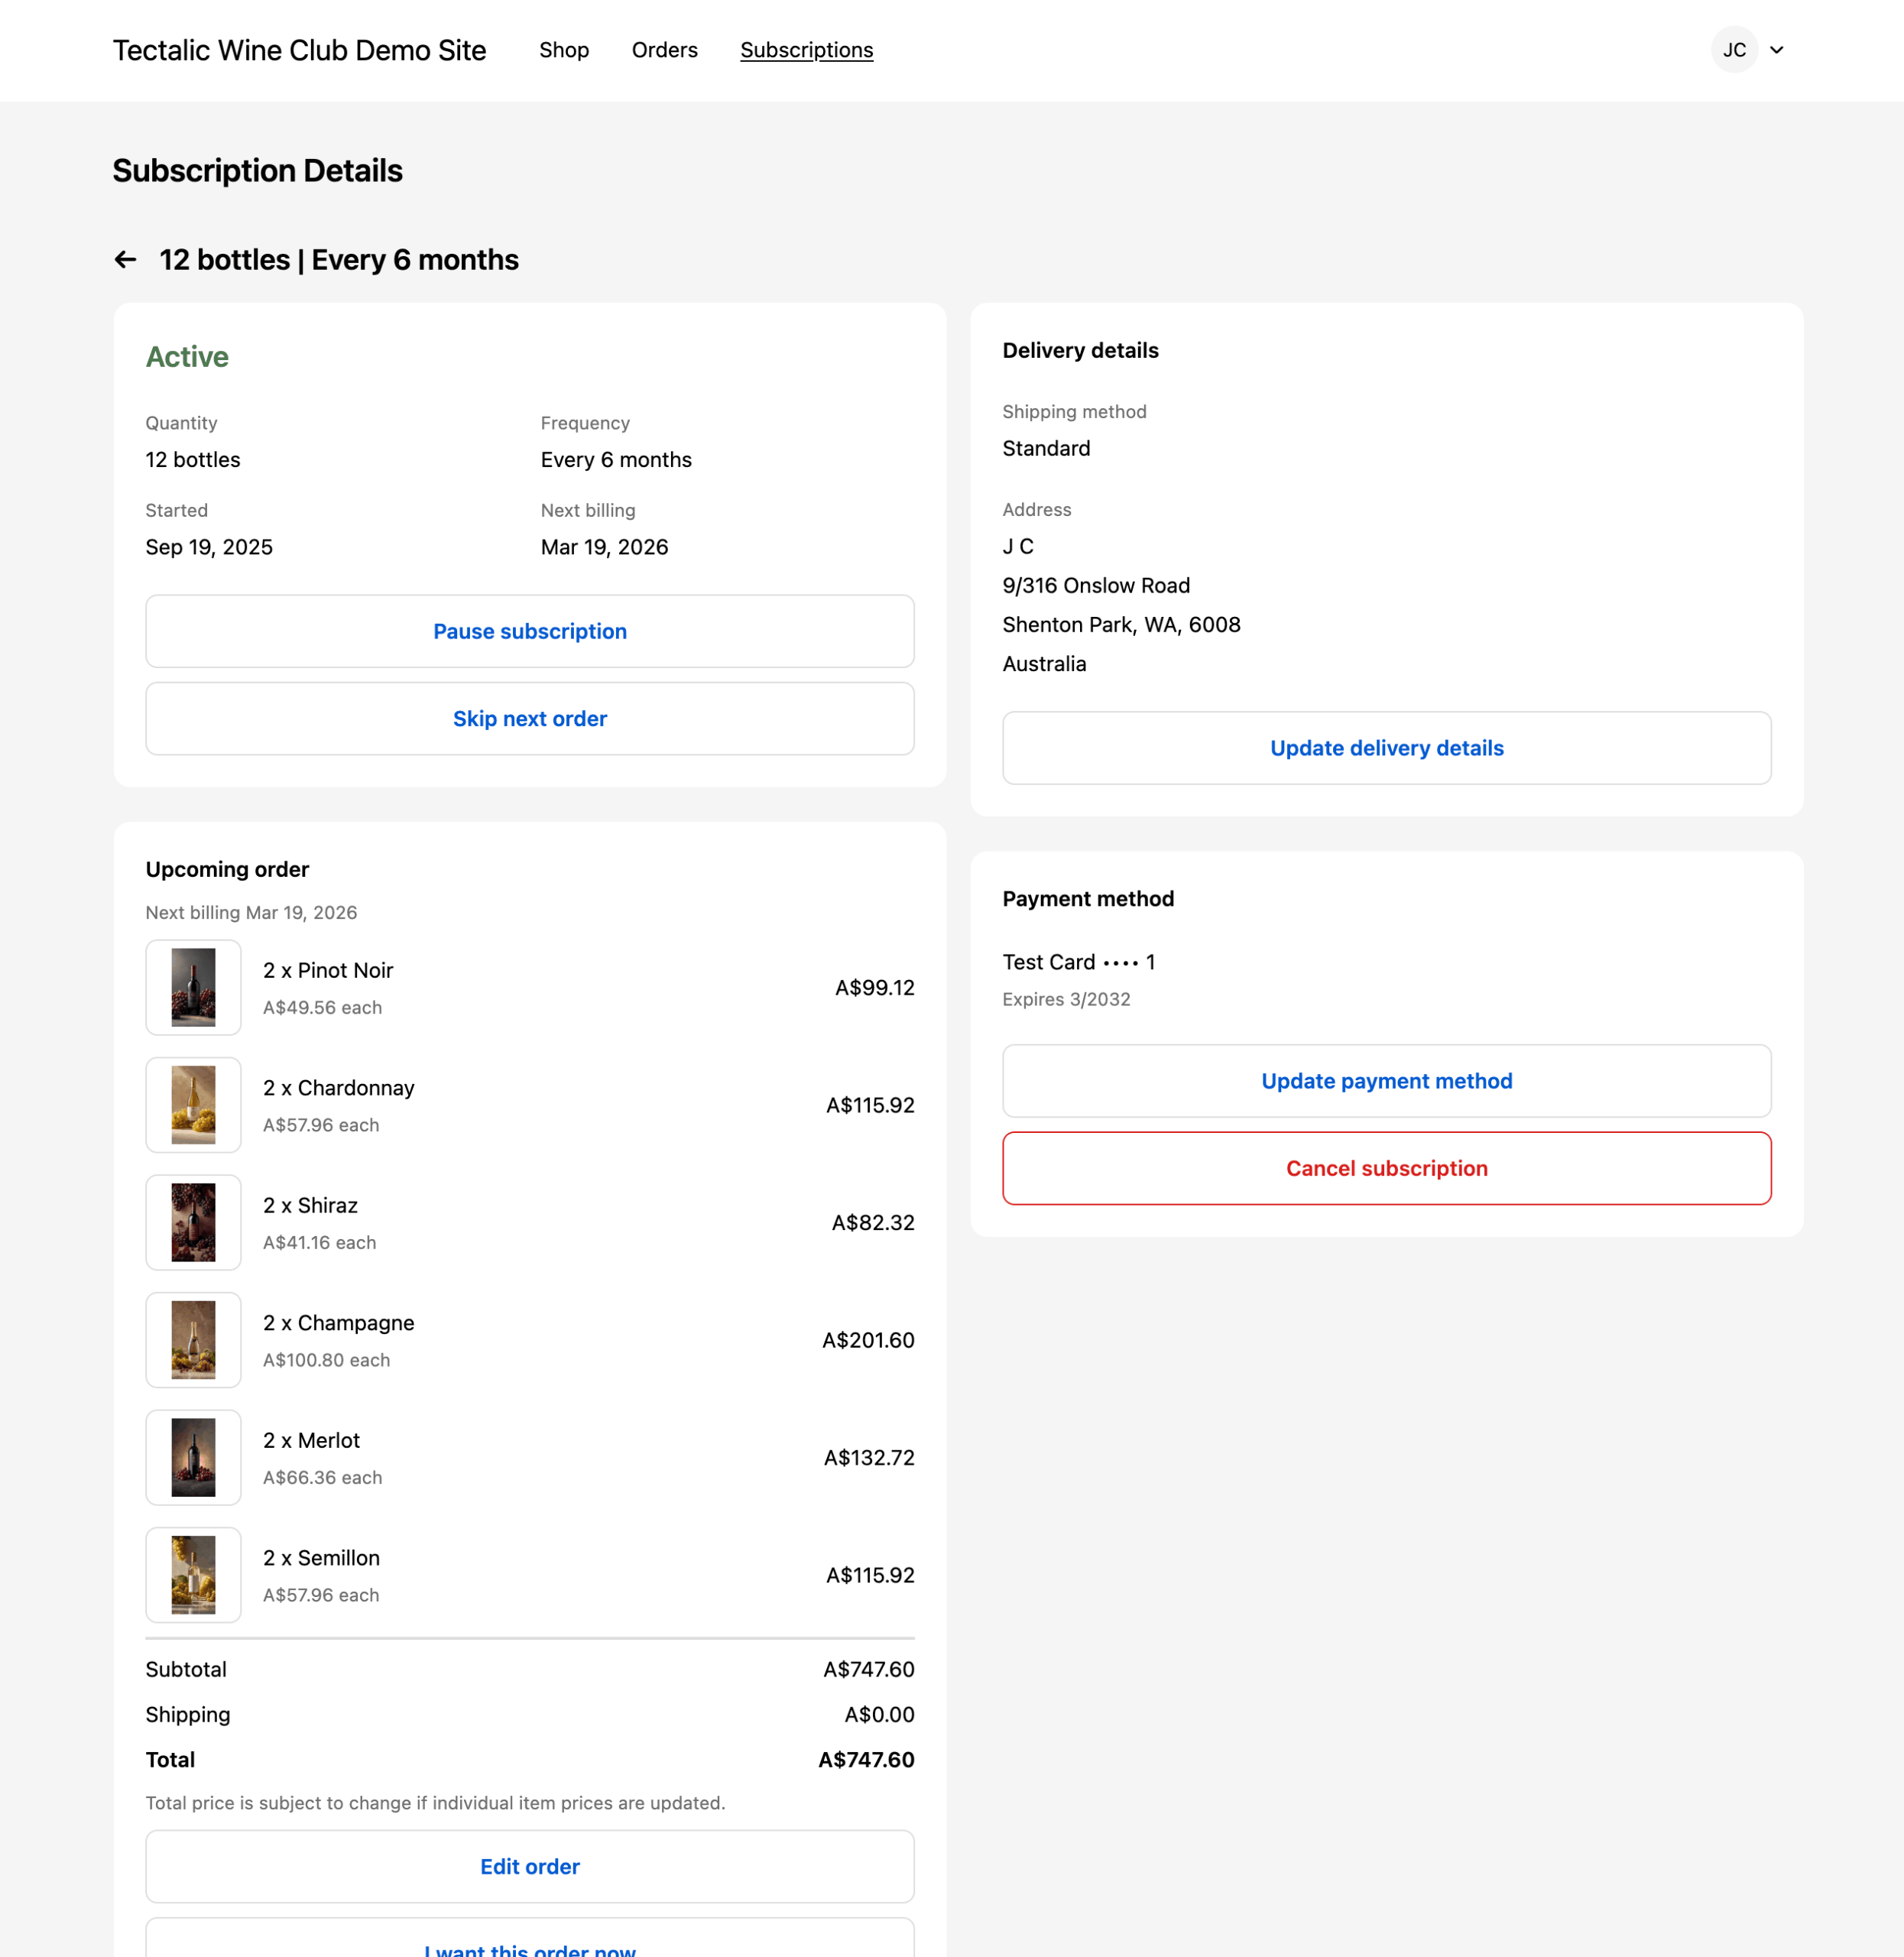
Task: Click the Merlot bottle image
Action: point(193,1457)
